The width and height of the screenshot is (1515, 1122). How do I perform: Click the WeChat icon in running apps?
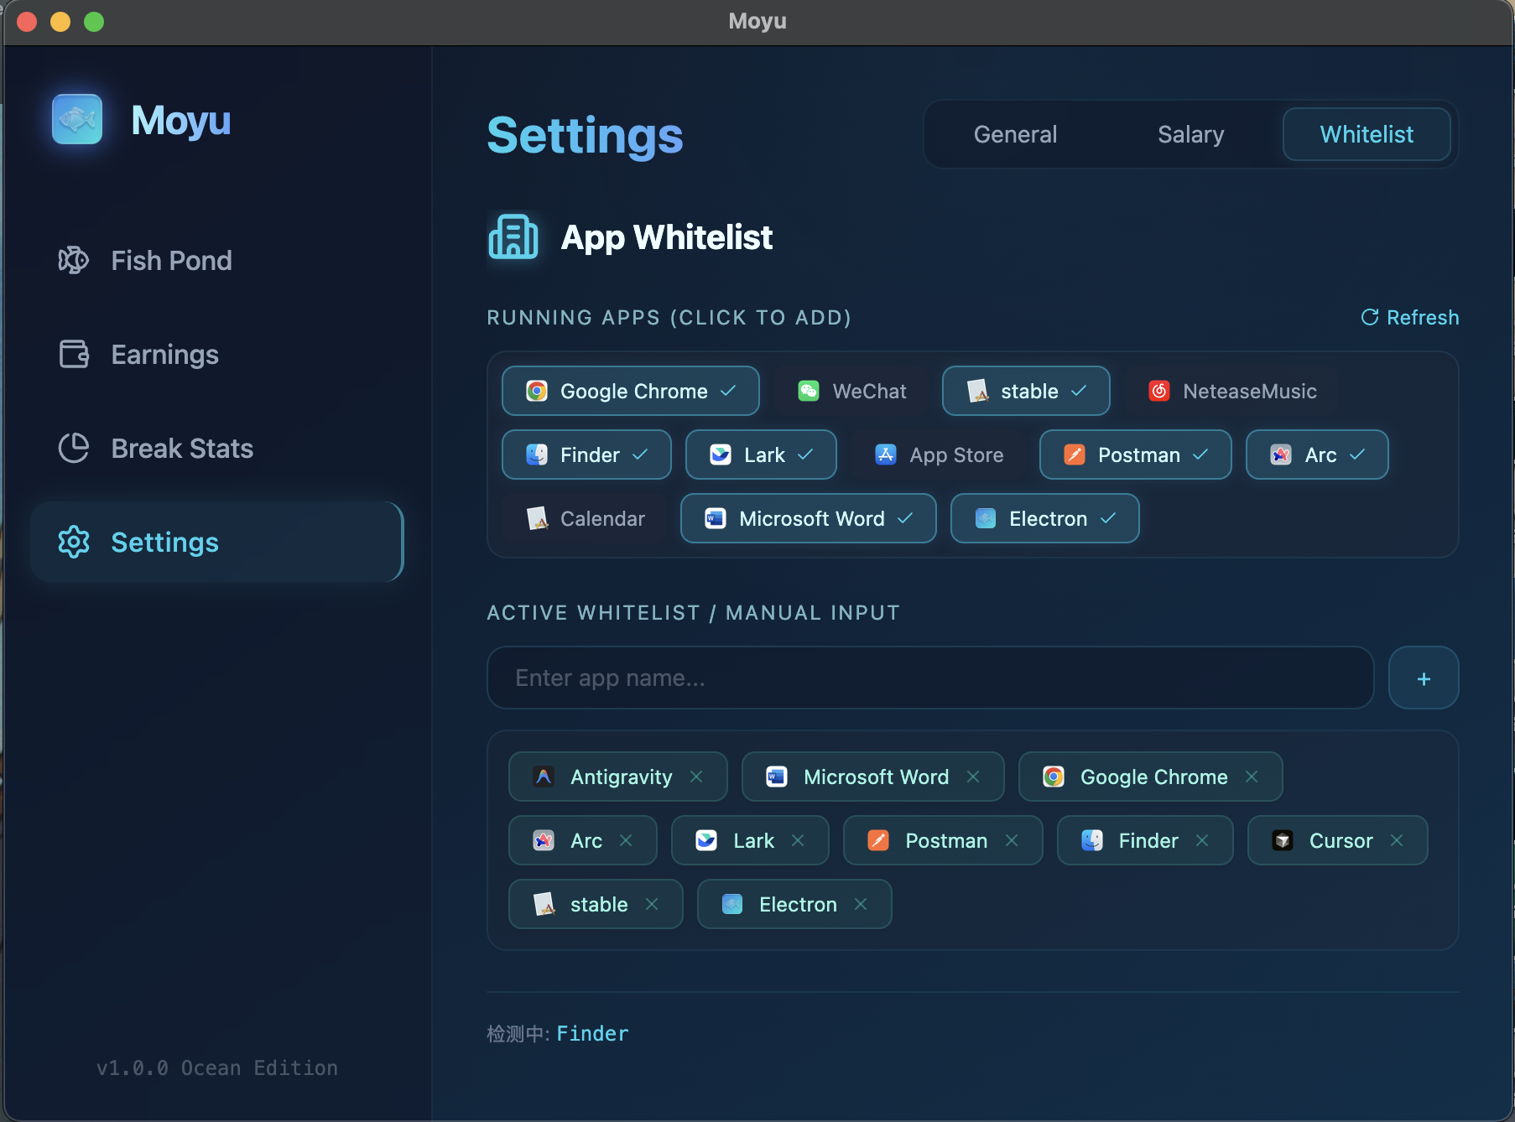808,391
